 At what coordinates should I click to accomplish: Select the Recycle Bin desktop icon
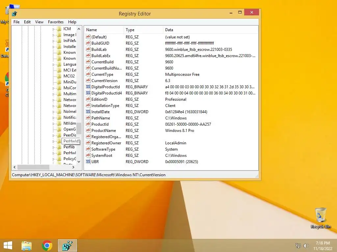[321, 218]
